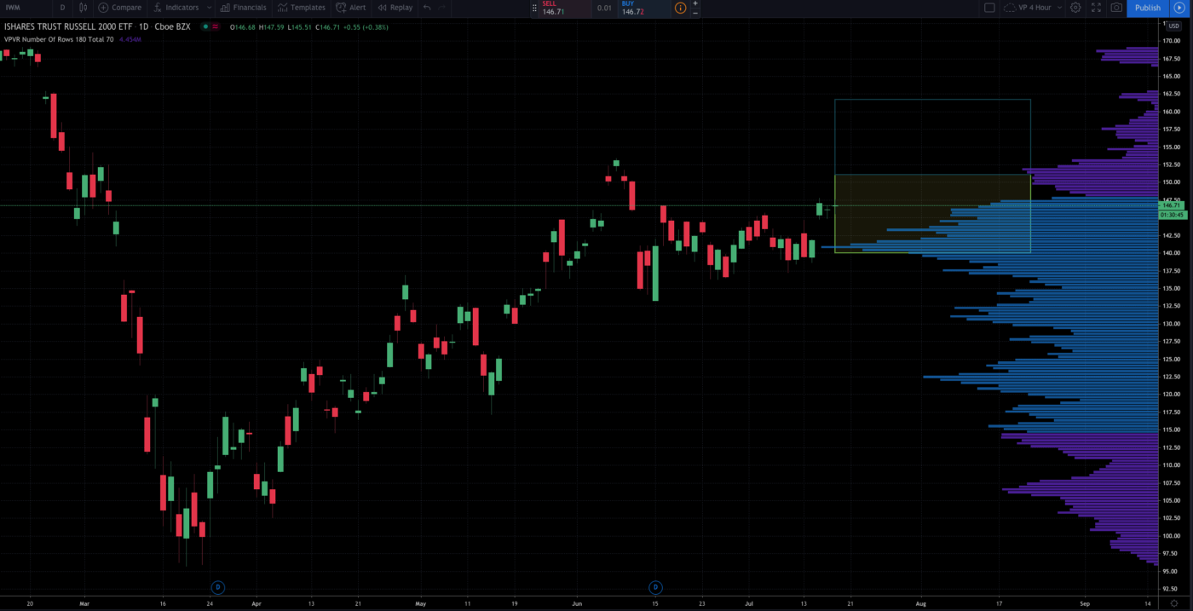Open the Alert creation tool
Image resolution: width=1193 pixels, height=611 pixels.
[x=350, y=8]
